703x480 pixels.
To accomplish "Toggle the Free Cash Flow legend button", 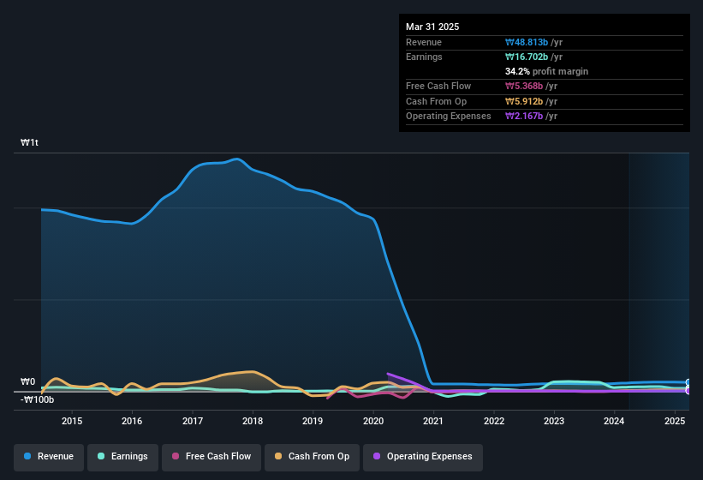I will point(211,457).
